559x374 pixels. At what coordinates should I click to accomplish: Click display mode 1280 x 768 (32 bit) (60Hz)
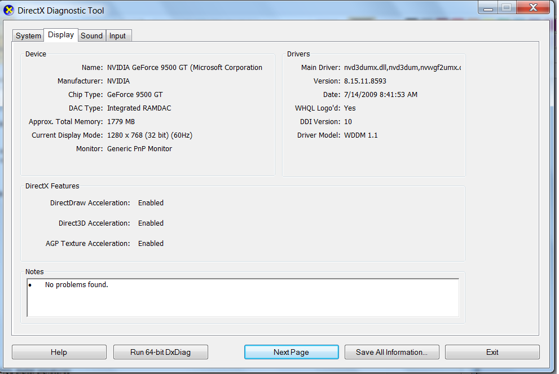pos(149,135)
